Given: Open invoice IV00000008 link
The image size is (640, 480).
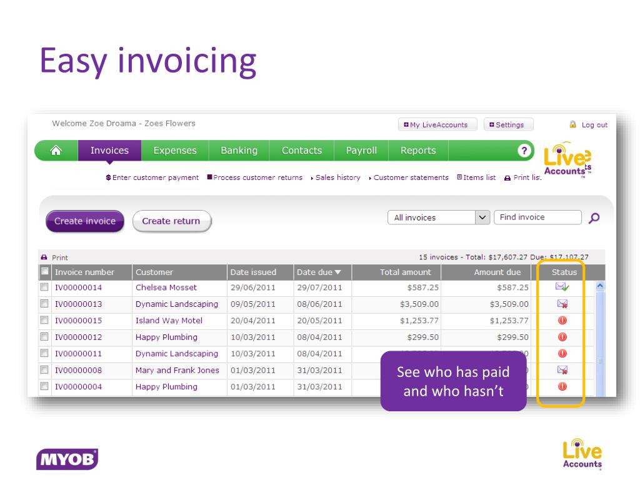Looking at the screenshot, I should [x=78, y=370].
